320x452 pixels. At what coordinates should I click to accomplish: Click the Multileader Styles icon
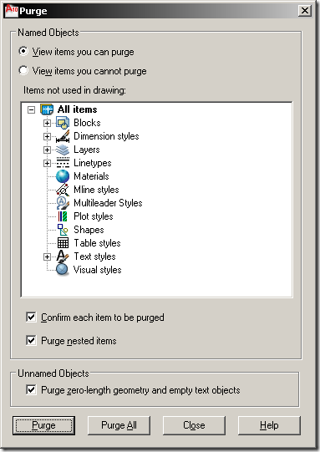tap(63, 203)
